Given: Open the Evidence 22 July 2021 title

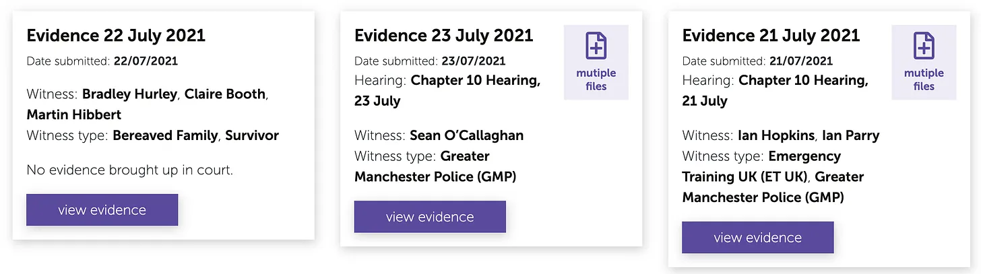Looking at the screenshot, I should click(116, 36).
